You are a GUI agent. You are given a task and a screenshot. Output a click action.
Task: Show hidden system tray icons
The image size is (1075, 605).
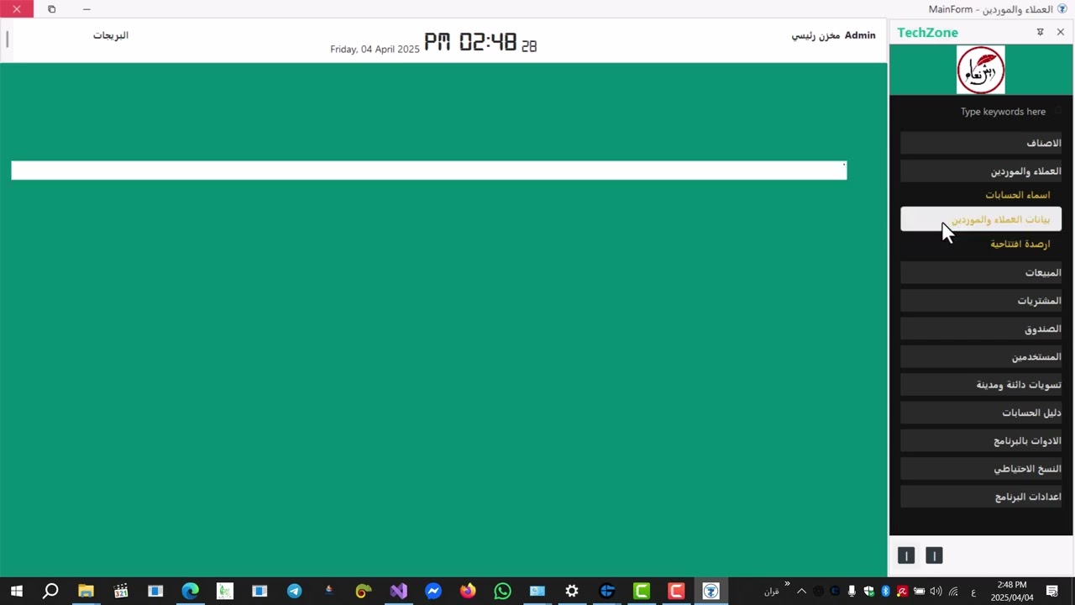point(801,592)
